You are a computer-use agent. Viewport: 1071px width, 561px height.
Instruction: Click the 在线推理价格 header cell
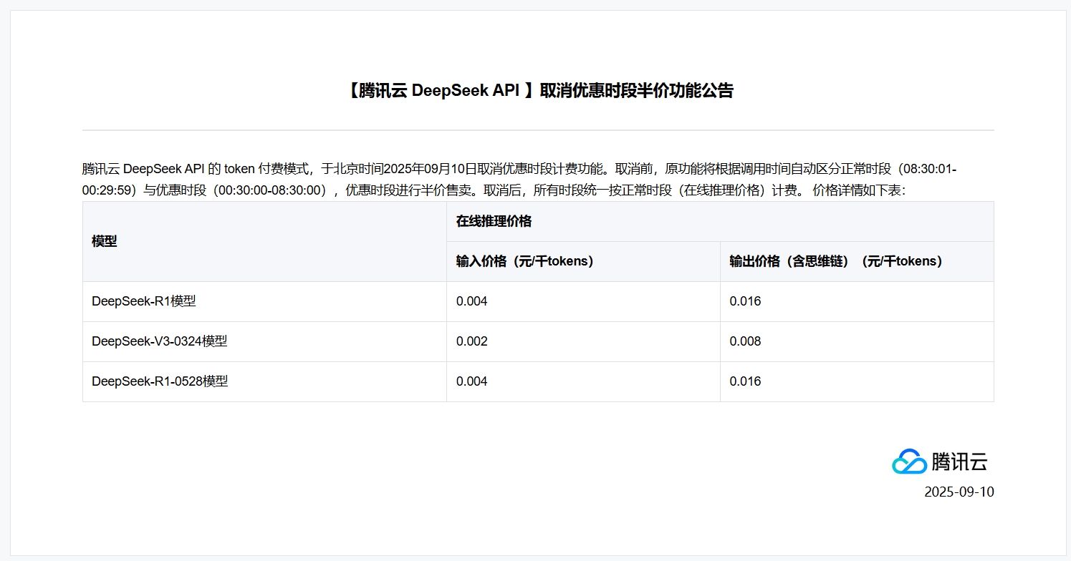click(720, 222)
